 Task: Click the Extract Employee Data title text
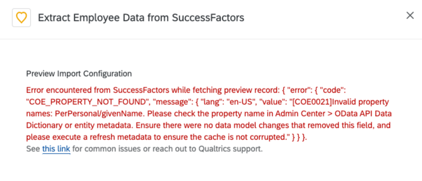tap(141, 18)
